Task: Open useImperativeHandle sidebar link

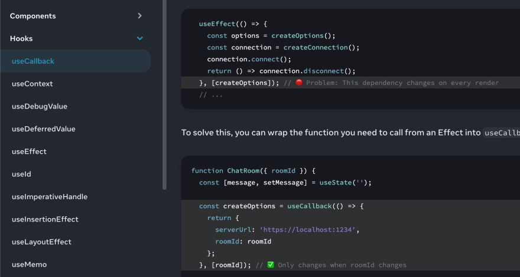Action: [50, 197]
